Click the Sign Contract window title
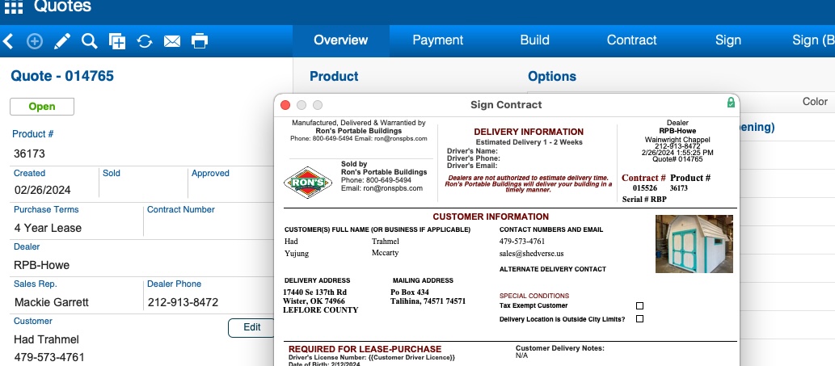This screenshot has height=366, width=835. [506, 105]
